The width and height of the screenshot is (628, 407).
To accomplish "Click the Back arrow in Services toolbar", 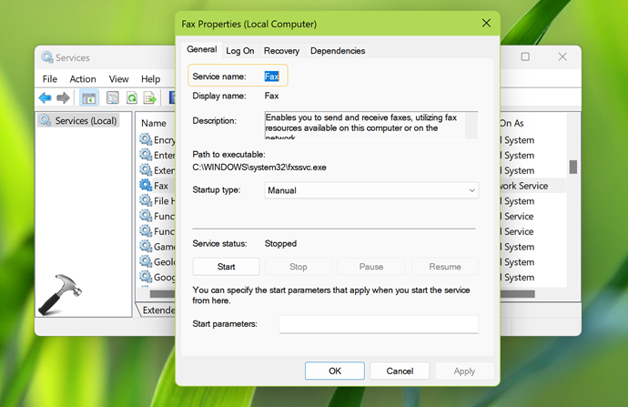I will tap(45, 97).
